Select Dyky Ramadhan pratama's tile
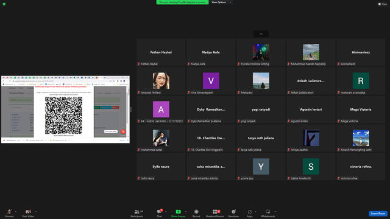The height and width of the screenshot is (219, 390). point(211,109)
